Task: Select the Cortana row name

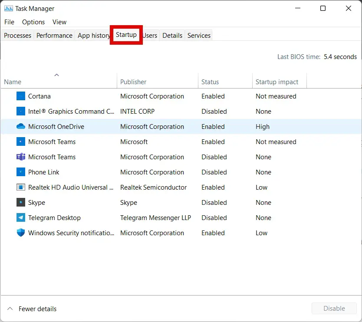Action: tap(39, 96)
